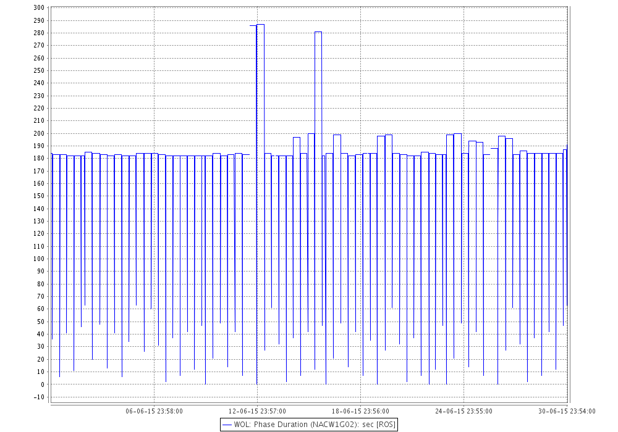This screenshot has height=432, width=618.
Task: Click the 12-06-15 23:57:00 date label
Action: click(x=257, y=411)
